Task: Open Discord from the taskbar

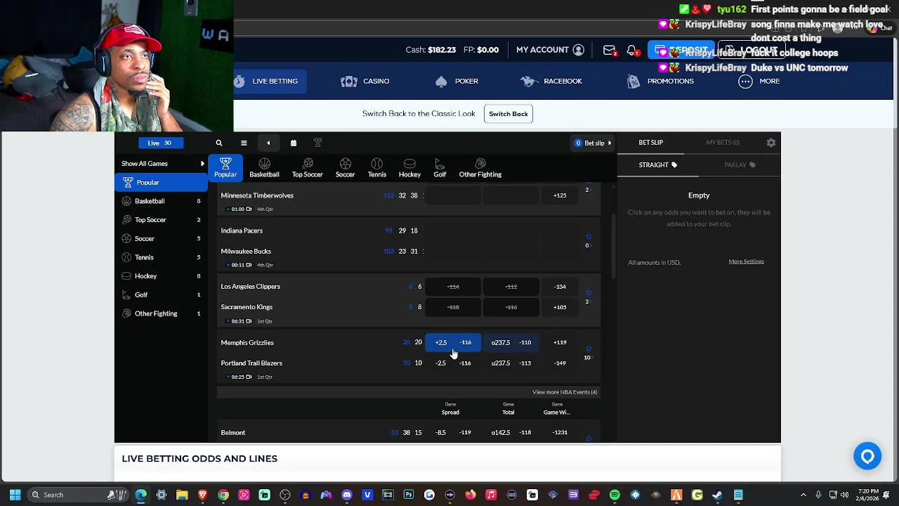Action: click(347, 495)
